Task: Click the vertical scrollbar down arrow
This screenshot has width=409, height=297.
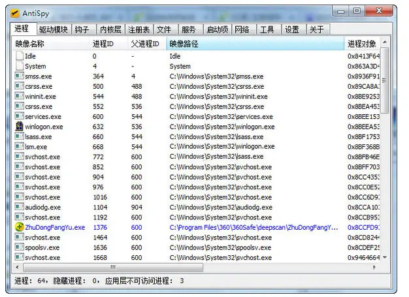Action: pos(385,257)
